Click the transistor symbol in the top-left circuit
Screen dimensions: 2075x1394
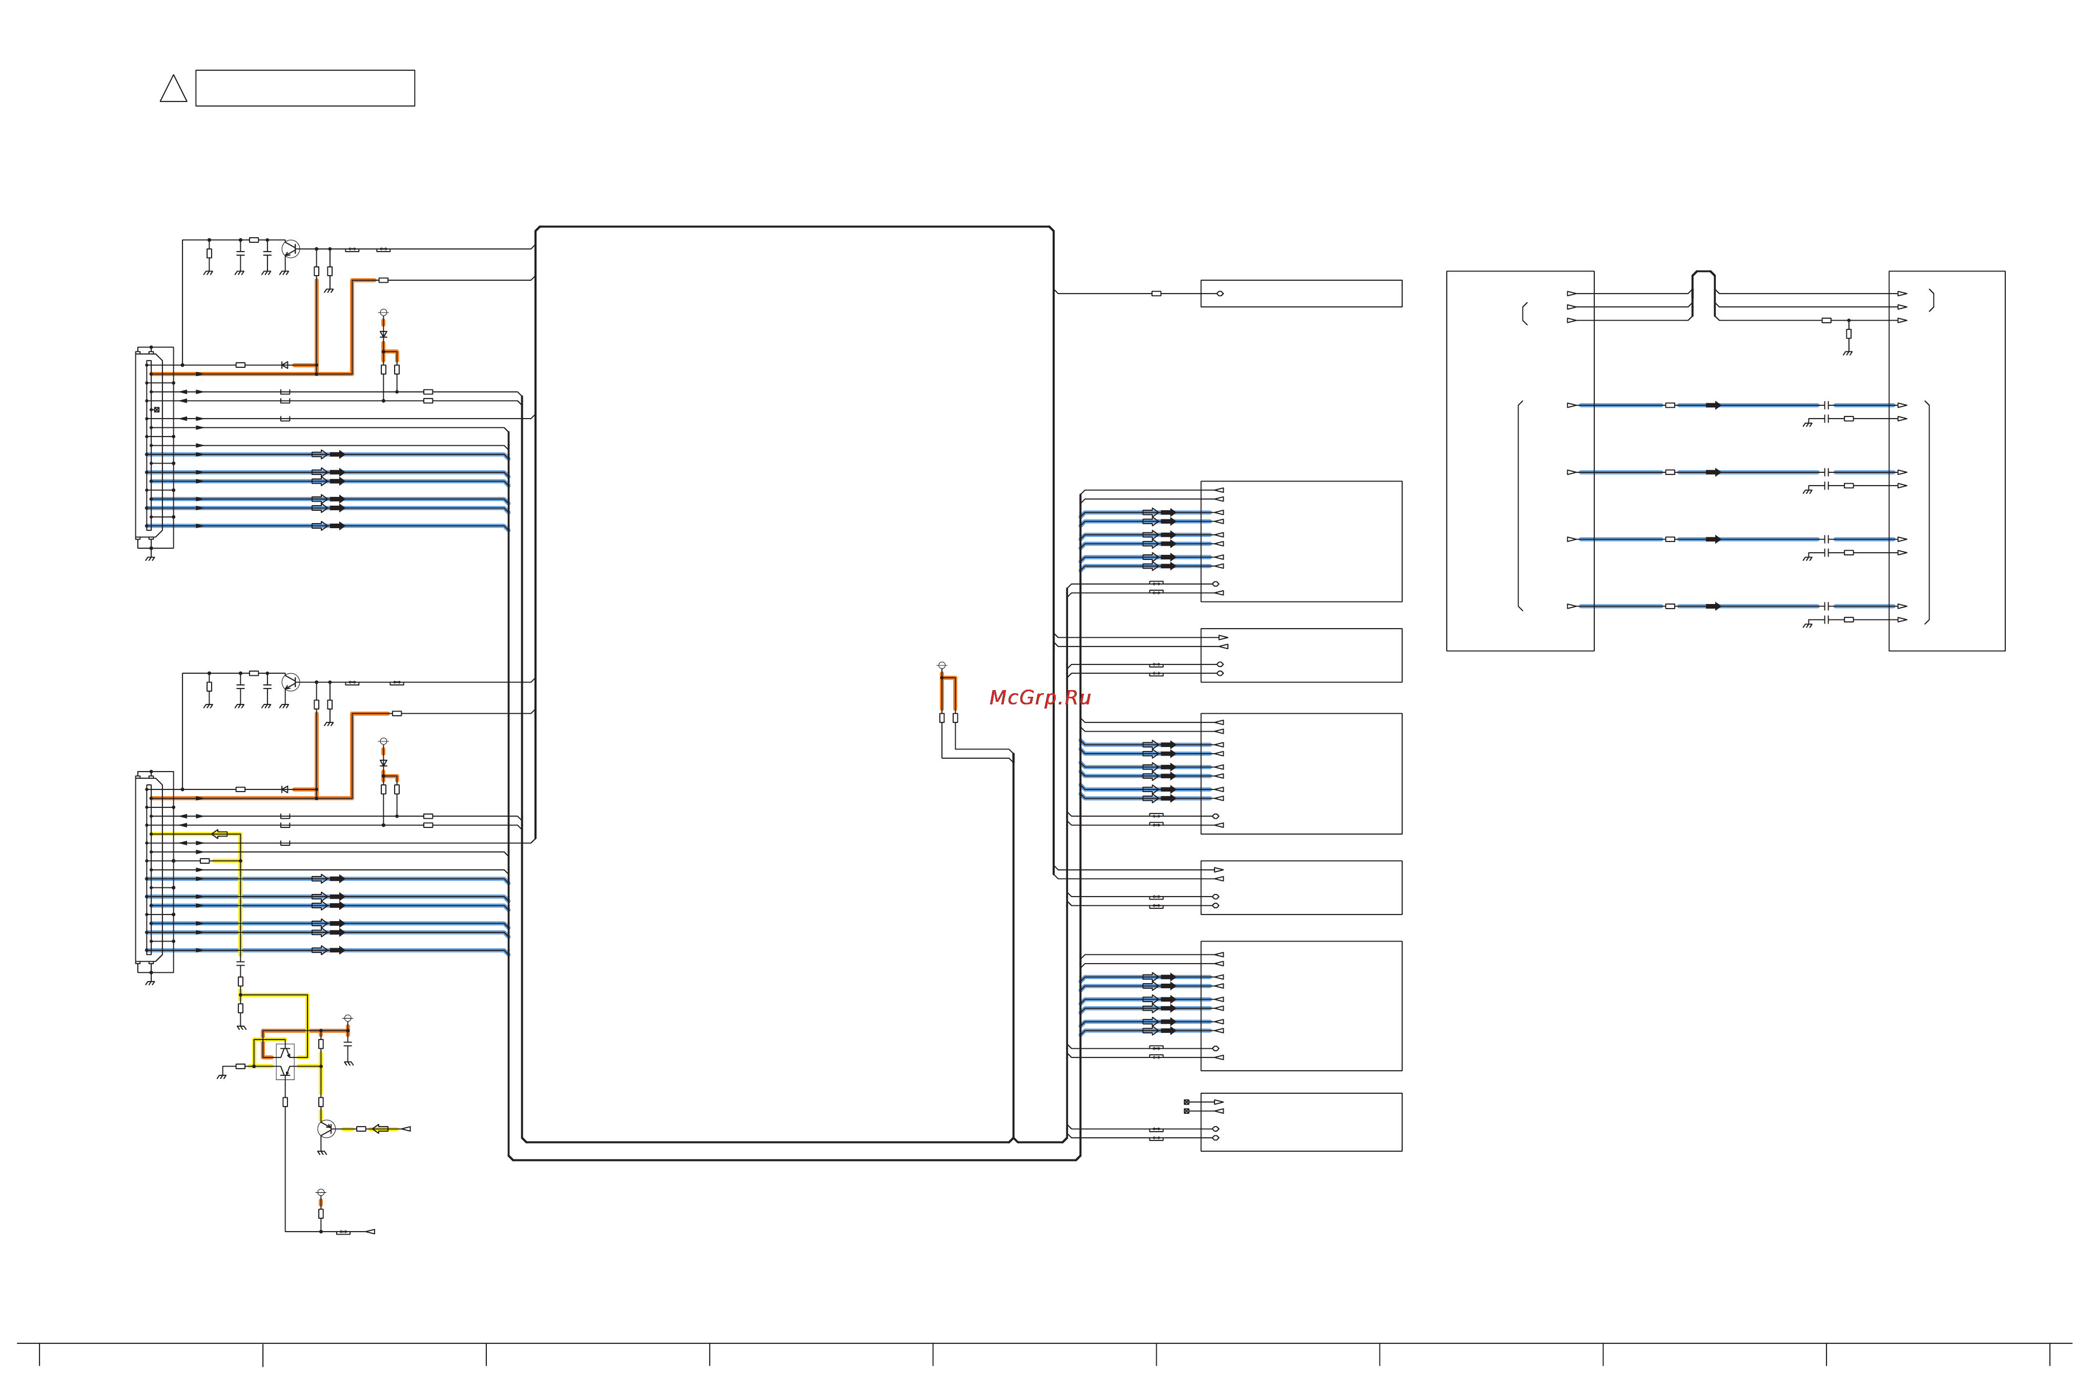[x=291, y=249]
